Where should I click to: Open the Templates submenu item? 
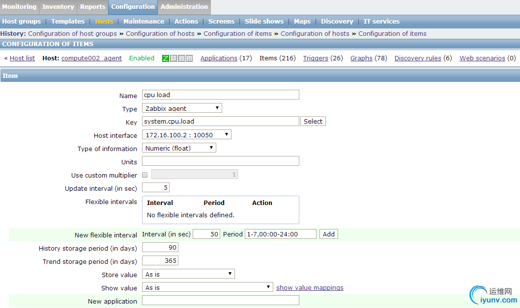(x=68, y=22)
